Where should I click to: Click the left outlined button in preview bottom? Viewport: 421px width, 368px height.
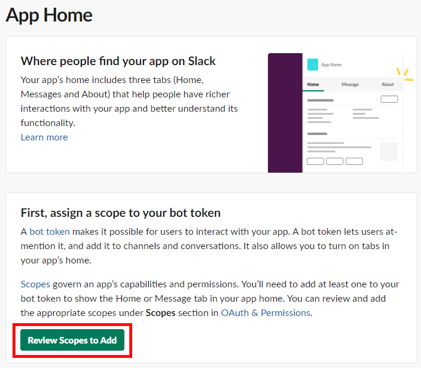pyautogui.click(x=315, y=161)
